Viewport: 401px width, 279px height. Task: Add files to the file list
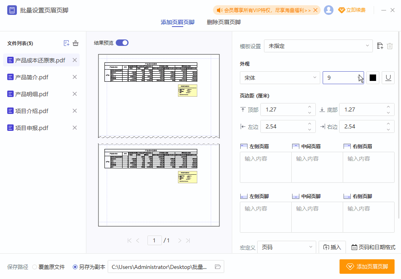point(66,43)
